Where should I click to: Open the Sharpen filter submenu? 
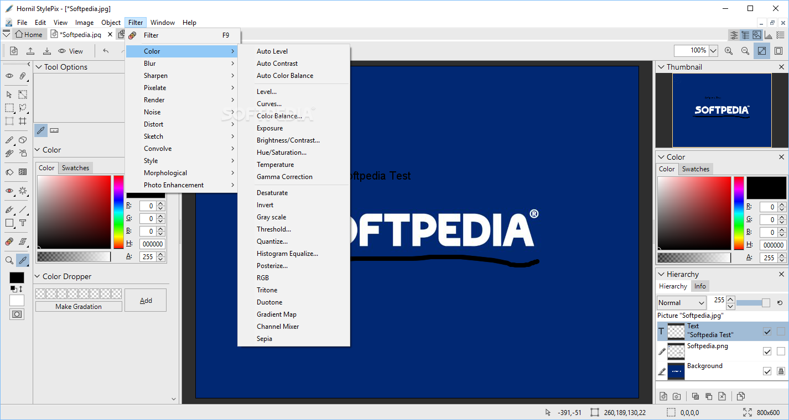183,76
